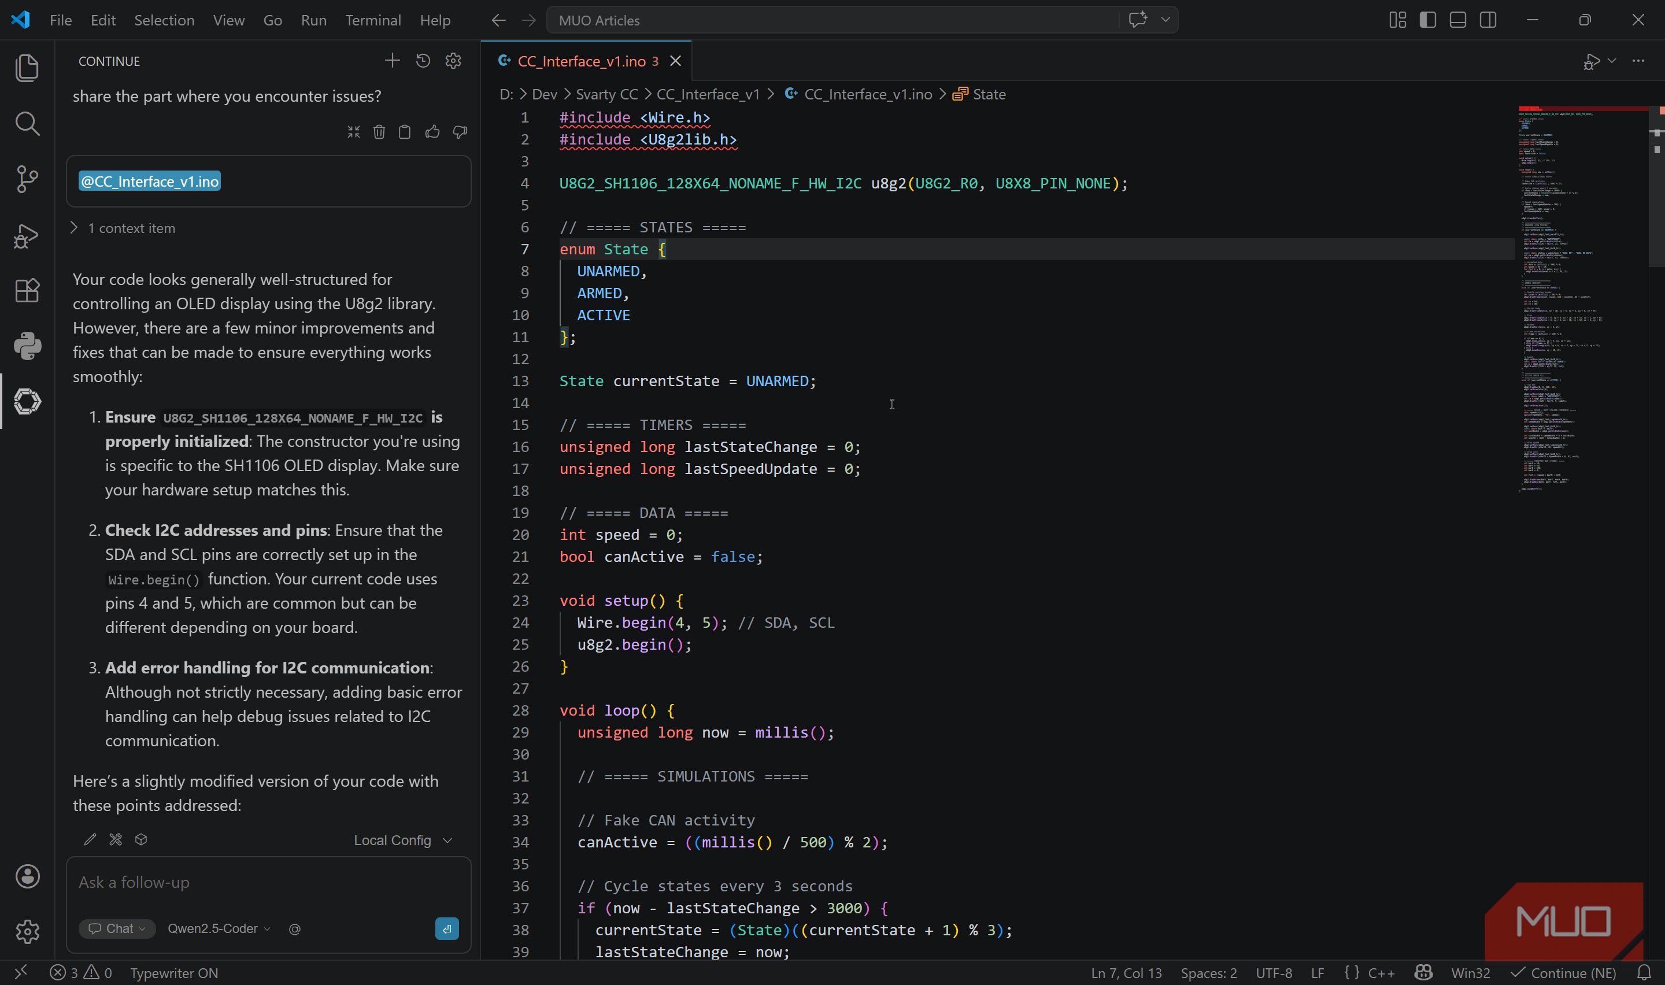Open the Explorer view in activity bar

click(x=27, y=68)
